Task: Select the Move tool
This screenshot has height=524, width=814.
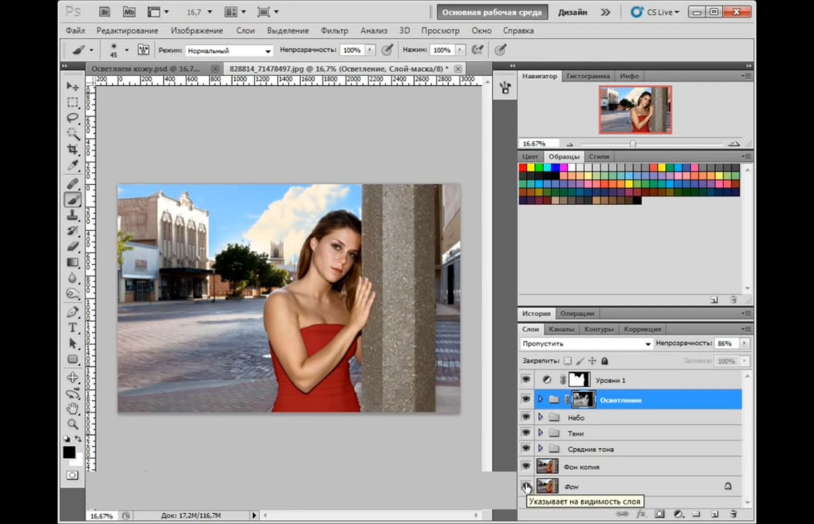Action: pos(72,86)
